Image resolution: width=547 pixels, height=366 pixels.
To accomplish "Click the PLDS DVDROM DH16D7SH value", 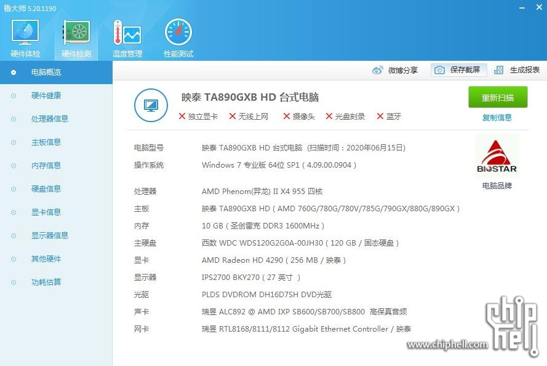I will point(266,295).
